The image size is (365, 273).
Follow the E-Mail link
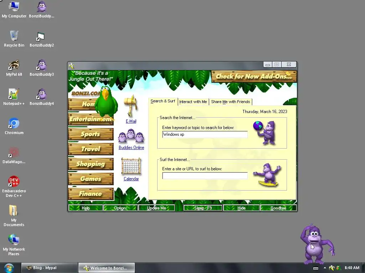click(x=131, y=121)
